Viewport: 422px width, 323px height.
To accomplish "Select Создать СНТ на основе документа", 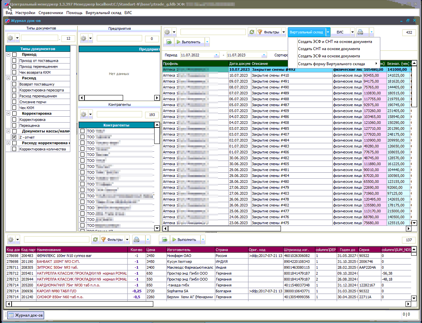I will tap(329, 49).
